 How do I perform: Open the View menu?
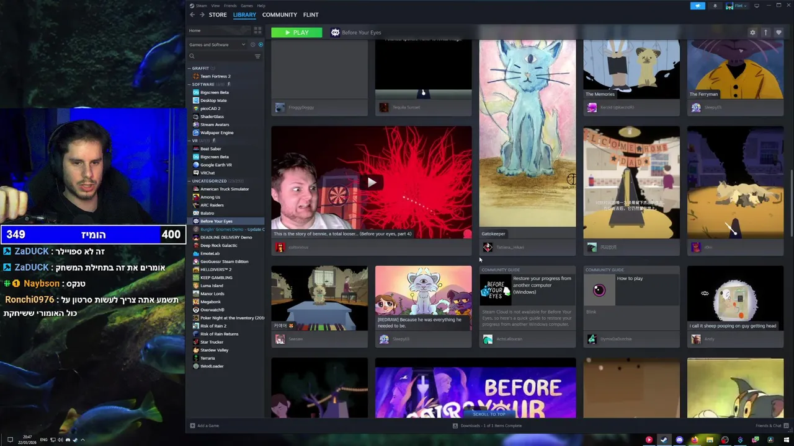[x=215, y=6]
